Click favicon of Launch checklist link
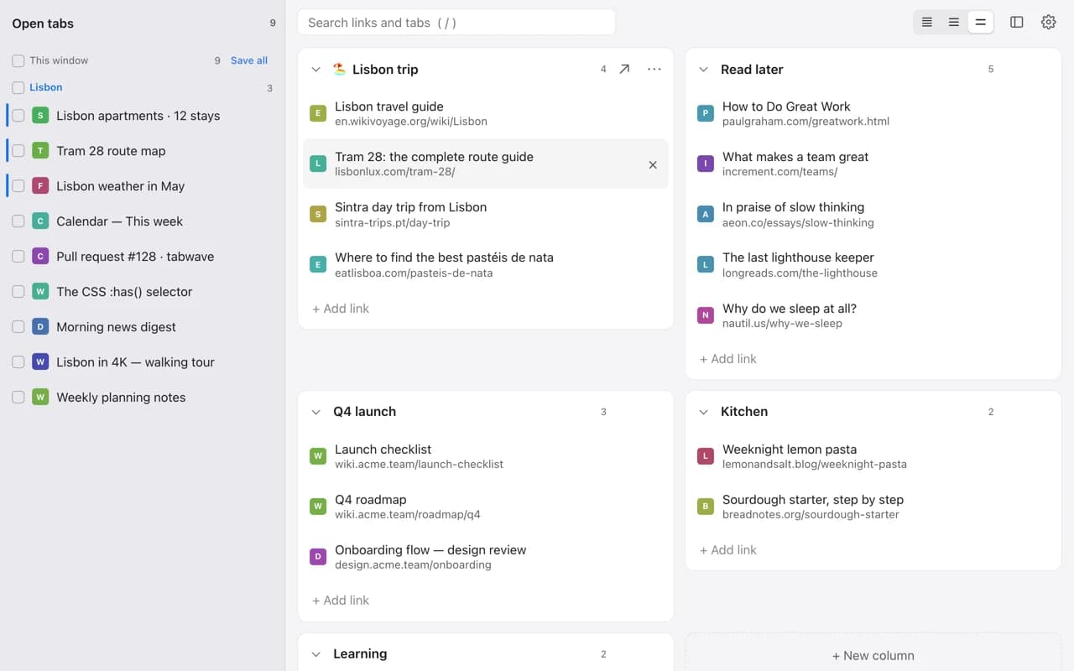This screenshot has width=1074, height=671. pyautogui.click(x=318, y=456)
